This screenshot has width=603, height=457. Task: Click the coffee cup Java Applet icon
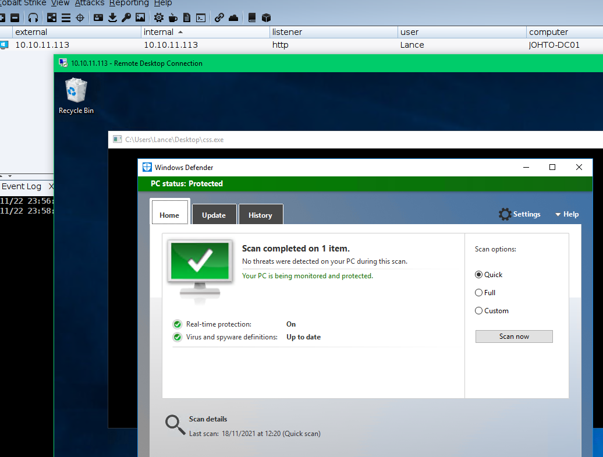173,17
